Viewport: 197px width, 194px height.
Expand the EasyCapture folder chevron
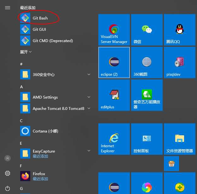coord(89,151)
